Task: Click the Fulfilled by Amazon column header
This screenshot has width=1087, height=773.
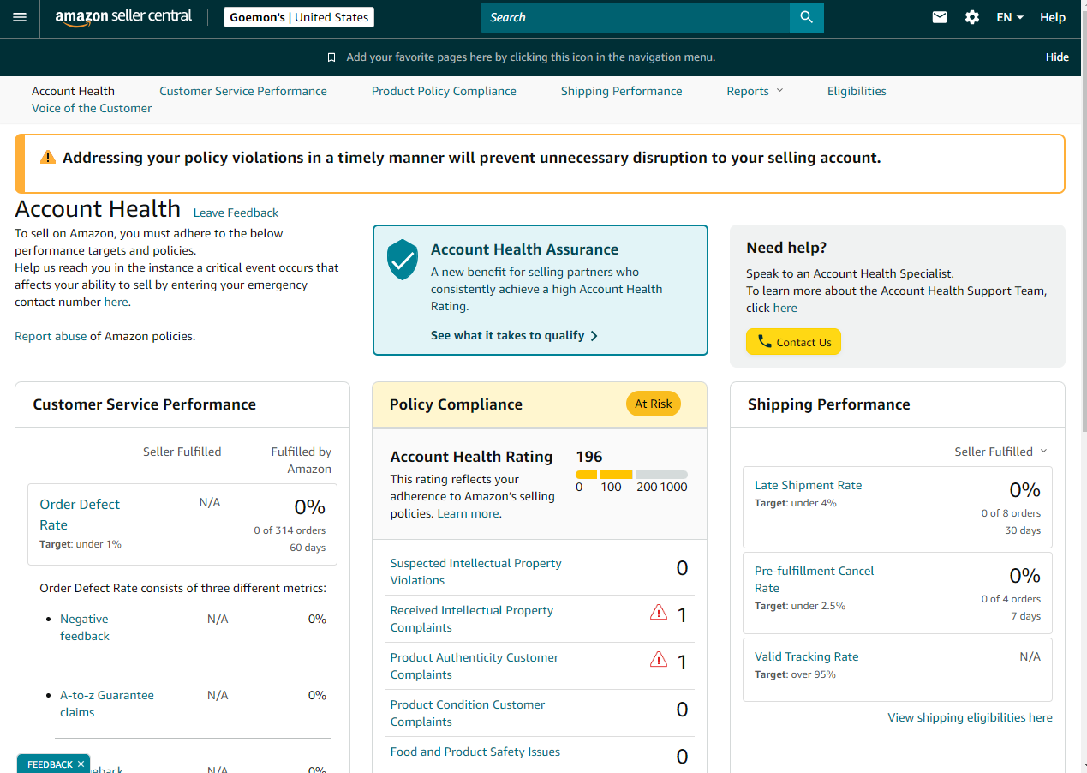Action: coord(302,460)
